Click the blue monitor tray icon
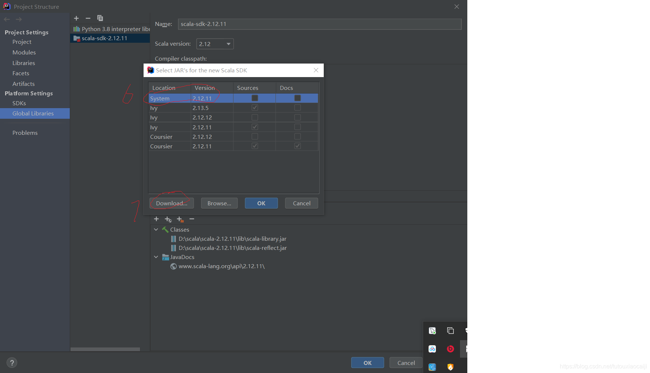Viewport: 650px width, 373px height. (432, 367)
